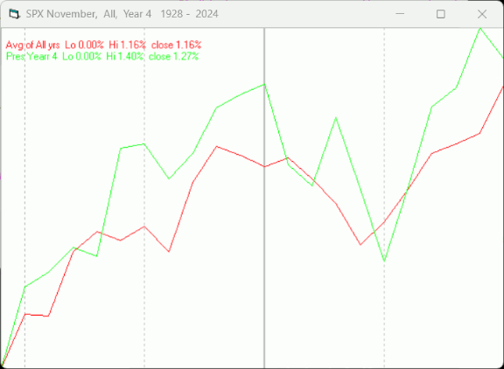The width and height of the screenshot is (504, 369).
Task: Click the 'Pres Year 4' green legend line
Action: click(x=102, y=57)
